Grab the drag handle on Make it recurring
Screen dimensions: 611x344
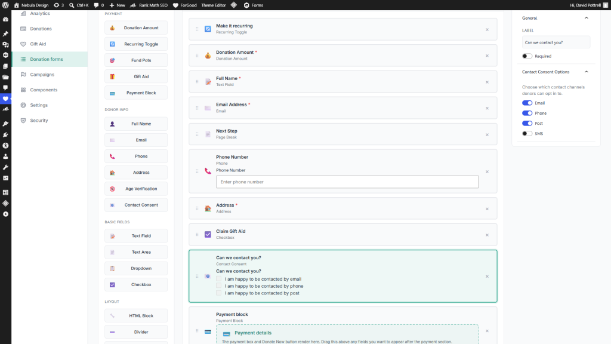[197, 29]
